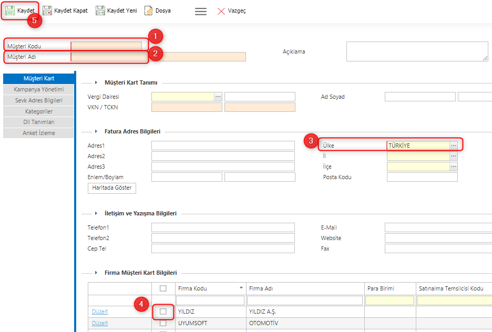
Task: Open the Firma Kodu column sort dropdown
Action: 241,288
